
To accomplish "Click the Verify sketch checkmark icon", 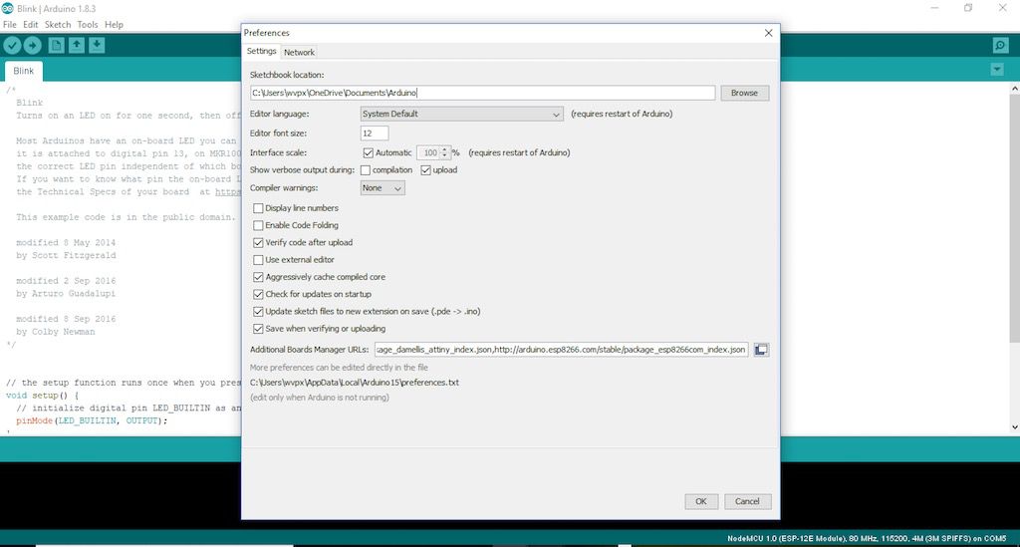I will tap(12, 45).
